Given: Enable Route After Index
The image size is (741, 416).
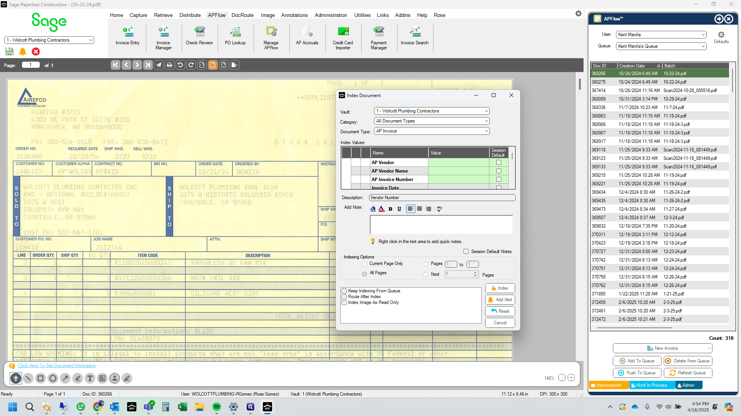Looking at the screenshot, I should point(344,297).
